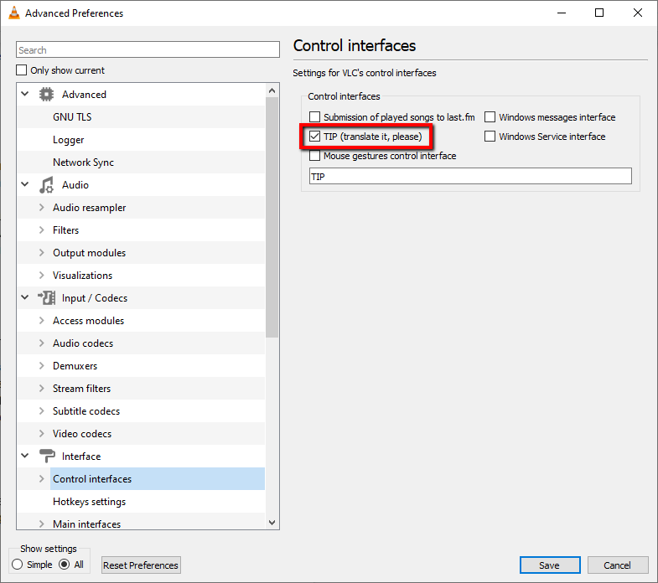
Task: Expand the Access modules node
Action: point(41,321)
